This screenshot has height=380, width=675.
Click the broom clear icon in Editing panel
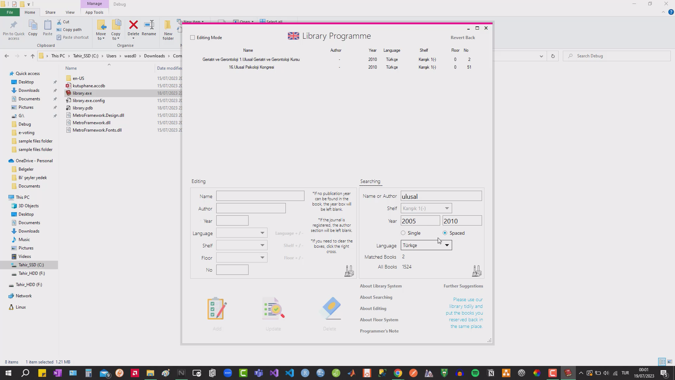coord(349,271)
